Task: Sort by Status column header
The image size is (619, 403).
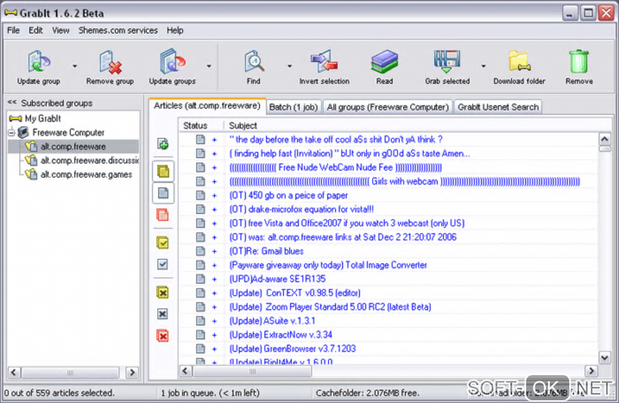Action: 195,126
